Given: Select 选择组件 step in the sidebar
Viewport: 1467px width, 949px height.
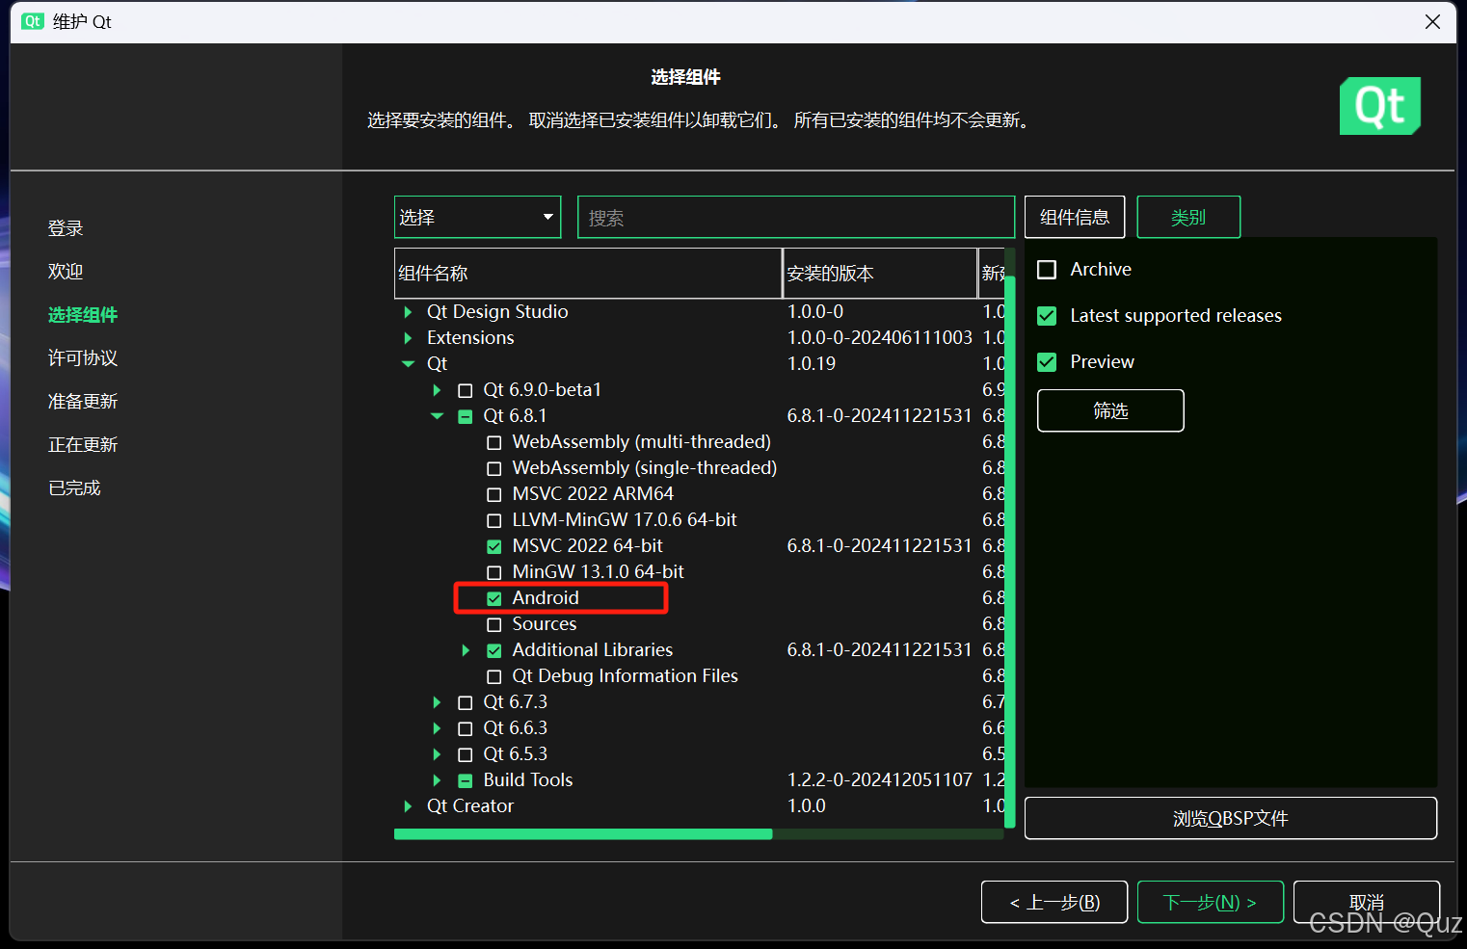Looking at the screenshot, I should (x=83, y=315).
